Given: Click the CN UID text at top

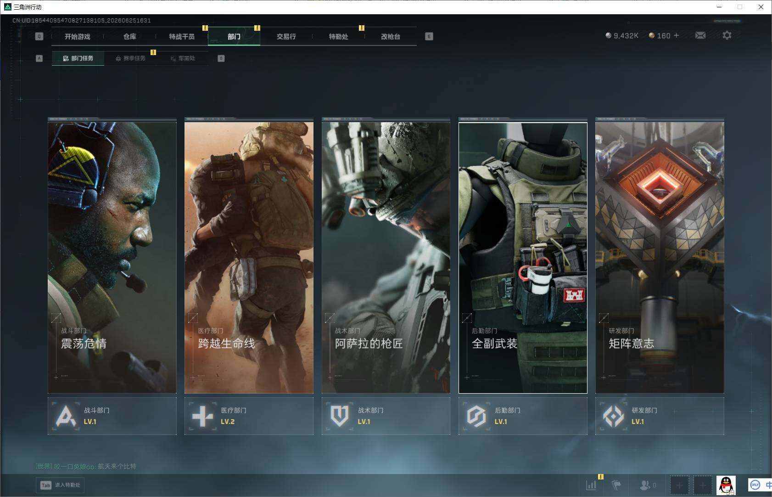Looking at the screenshot, I should click(82, 21).
